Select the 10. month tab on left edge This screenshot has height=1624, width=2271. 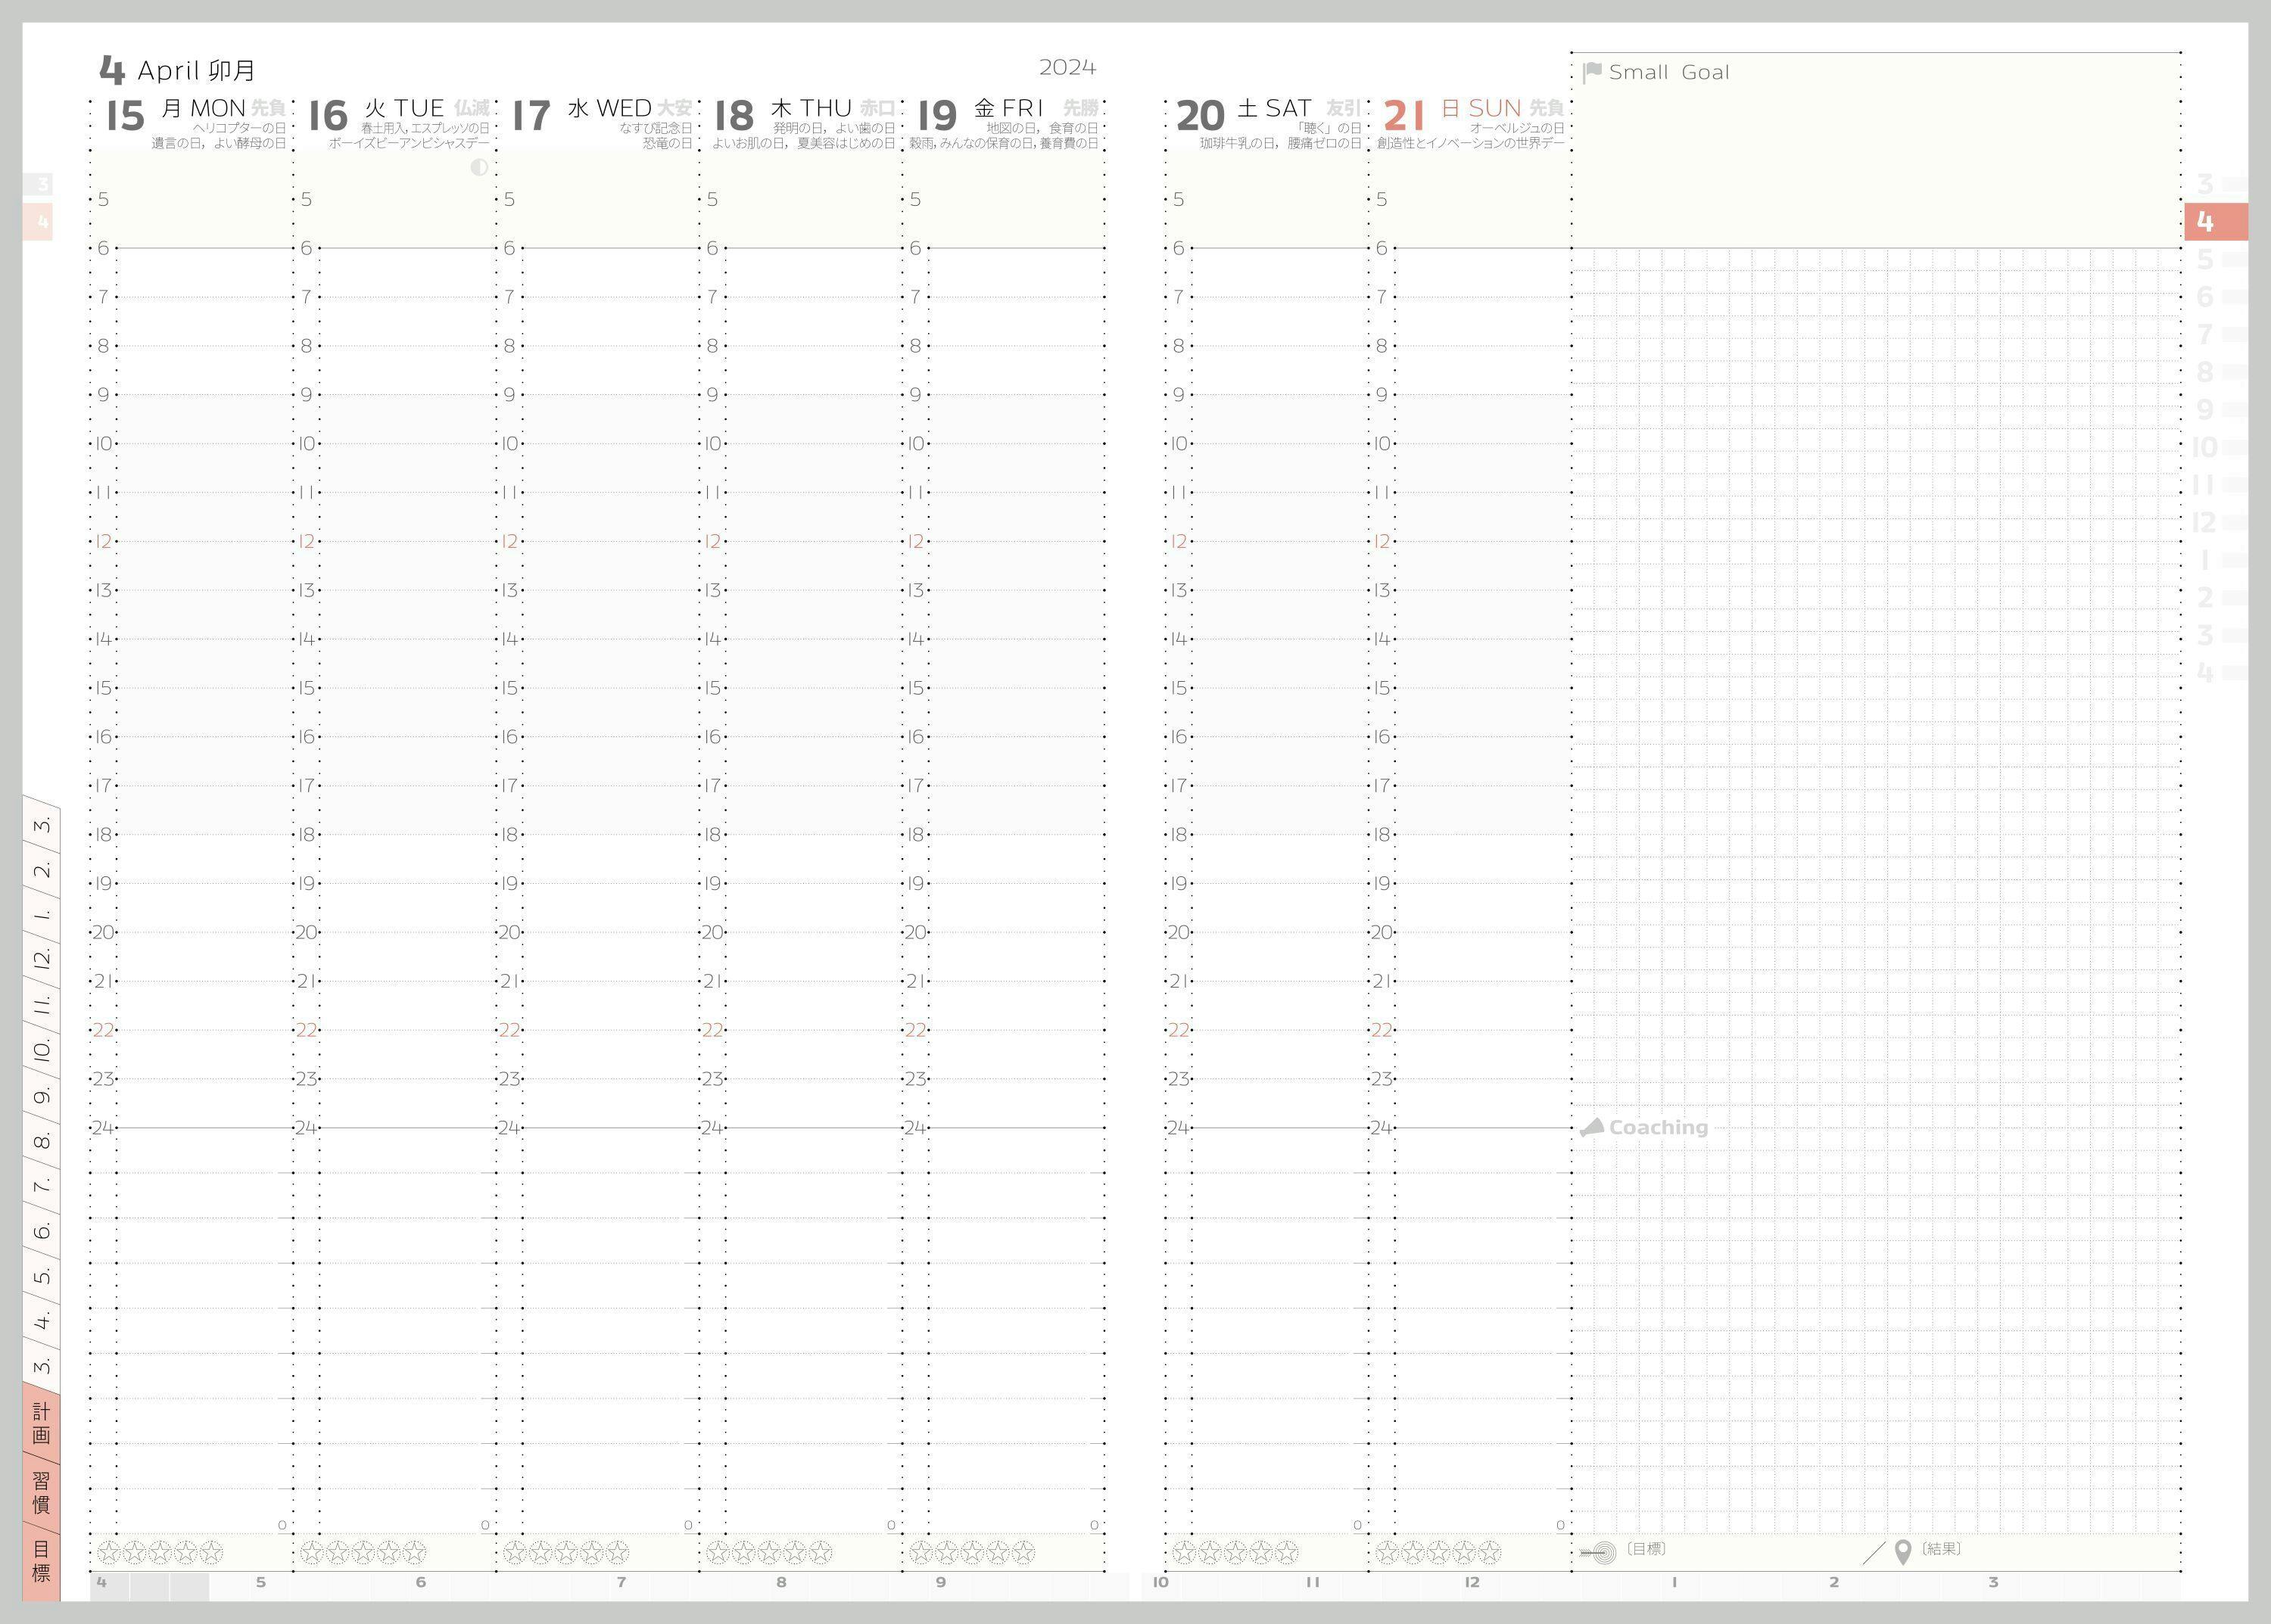coord(41,1052)
